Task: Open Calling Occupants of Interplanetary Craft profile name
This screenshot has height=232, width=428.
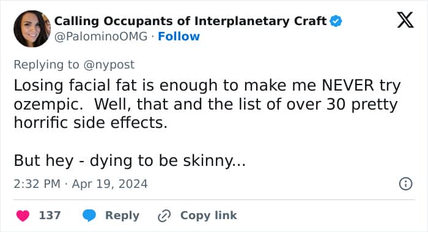Action: click(190, 21)
